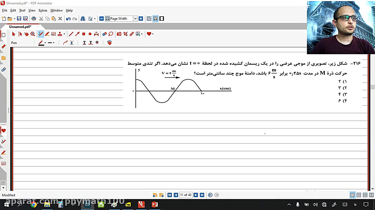This screenshot has height=210, width=375.
Task: Expand the Favorites heart dropdown arrow
Action: coord(153,34)
